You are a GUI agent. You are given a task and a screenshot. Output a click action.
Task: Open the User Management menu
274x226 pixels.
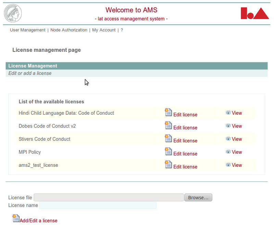point(28,30)
